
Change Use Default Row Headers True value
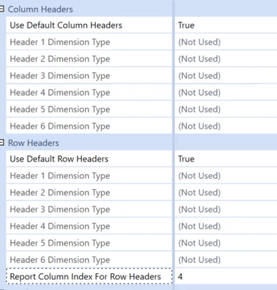pos(226,159)
